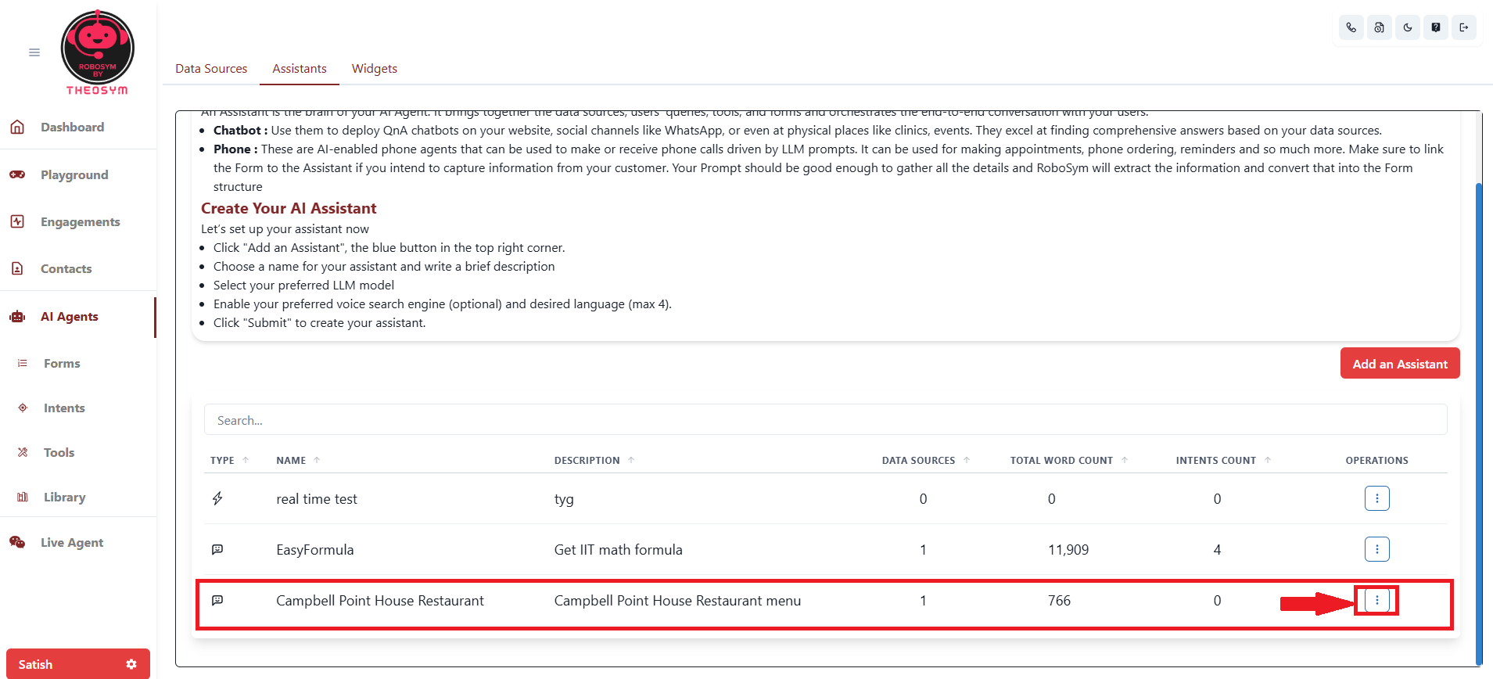Click the Satish user profile button

coord(78,664)
